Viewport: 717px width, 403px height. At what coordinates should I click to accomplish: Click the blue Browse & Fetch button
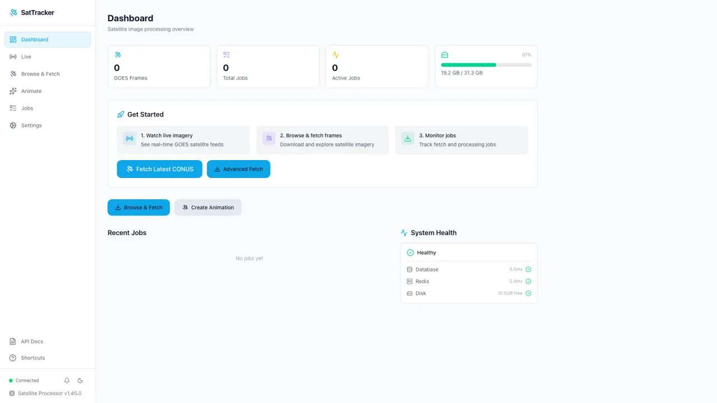coord(138,208)
